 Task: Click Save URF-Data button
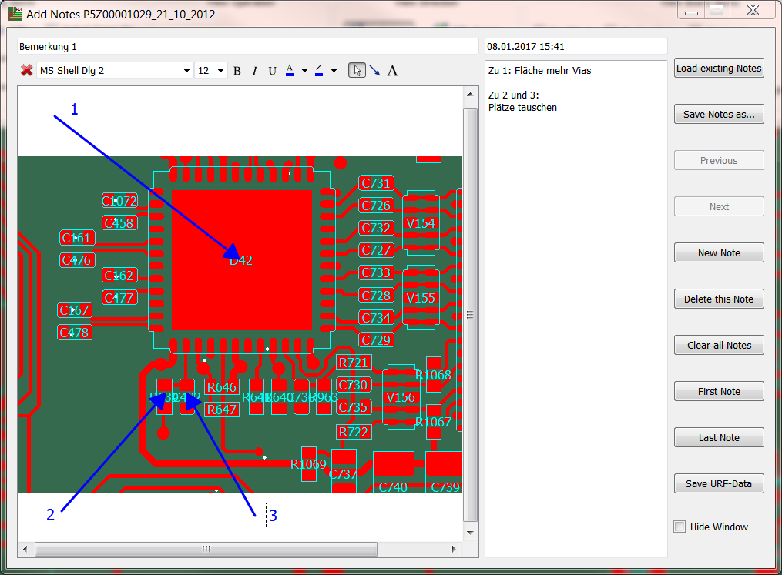click(719, 484)
